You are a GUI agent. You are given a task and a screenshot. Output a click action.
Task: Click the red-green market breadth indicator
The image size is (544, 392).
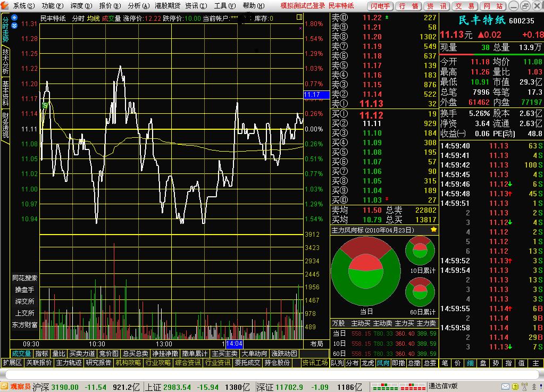tap(398, 387)
